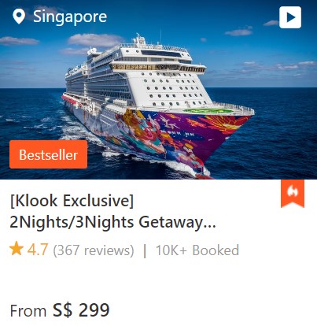This screenshot has width=317, height=326.
Task: Click the S$ 299 price
Action: [81, 310]
